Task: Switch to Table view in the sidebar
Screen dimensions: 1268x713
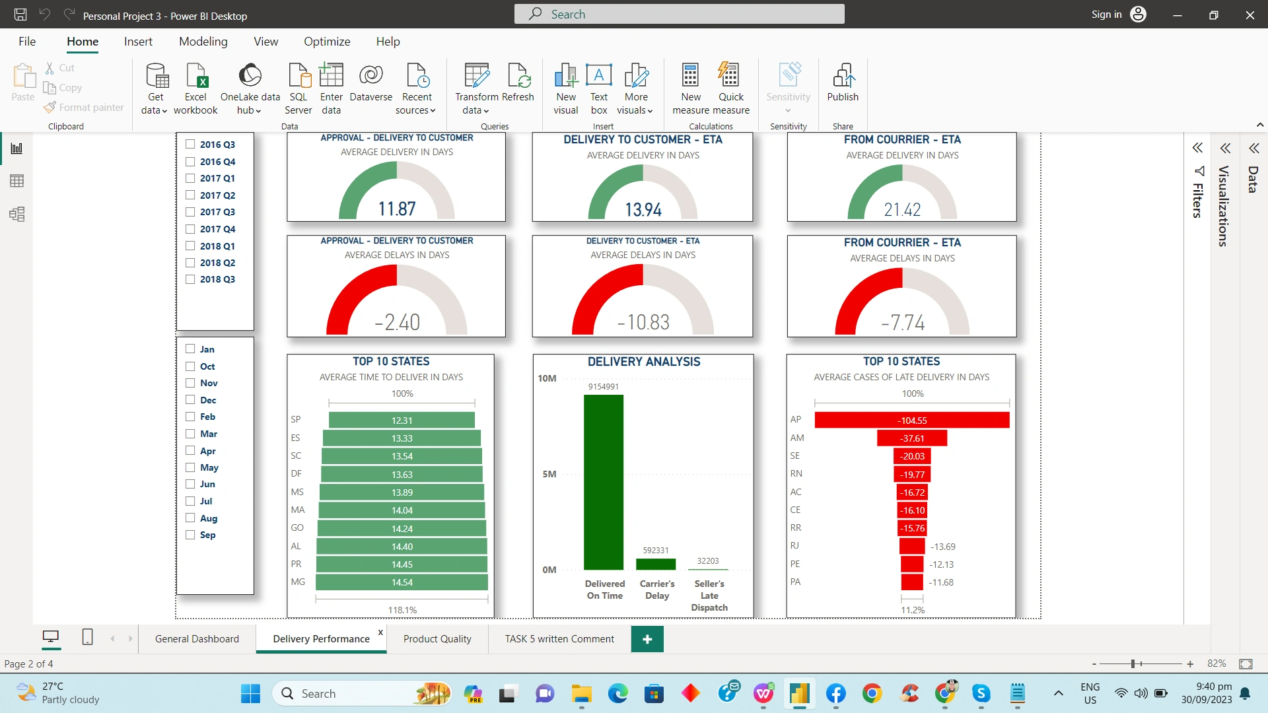Action: 17,181
